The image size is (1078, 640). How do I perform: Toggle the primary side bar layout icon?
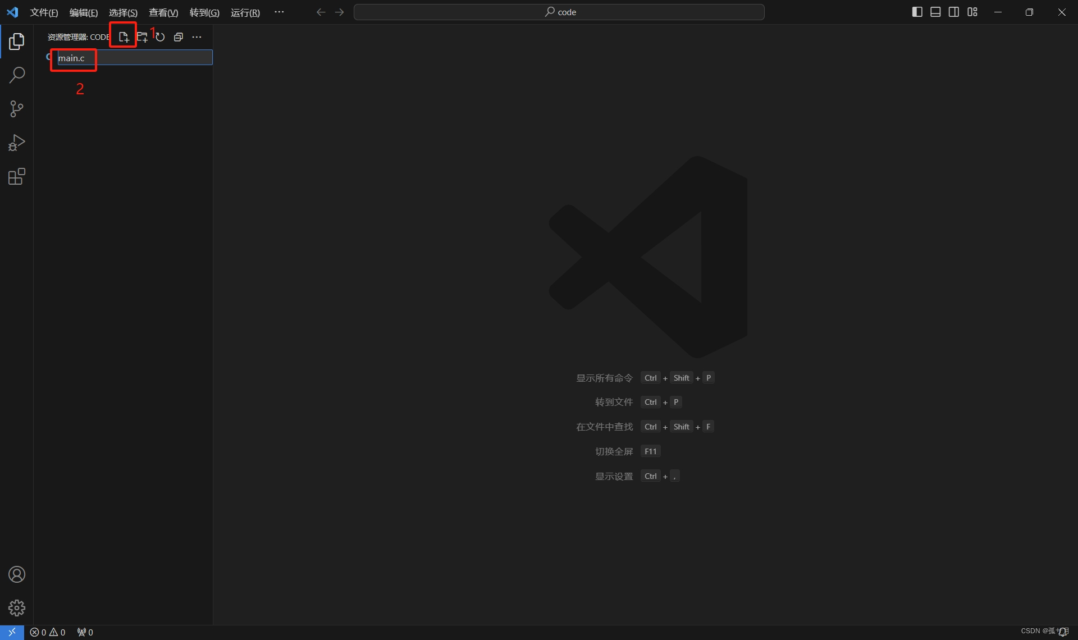click(917, 12)
